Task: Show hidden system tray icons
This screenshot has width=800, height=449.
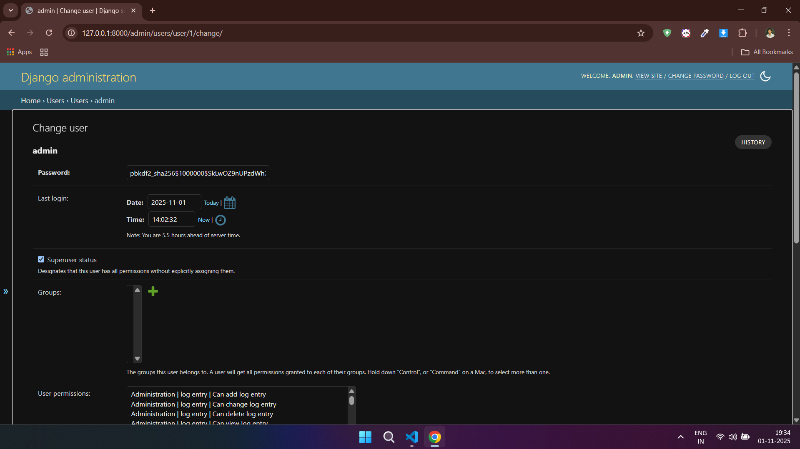Action: (680, 437)
